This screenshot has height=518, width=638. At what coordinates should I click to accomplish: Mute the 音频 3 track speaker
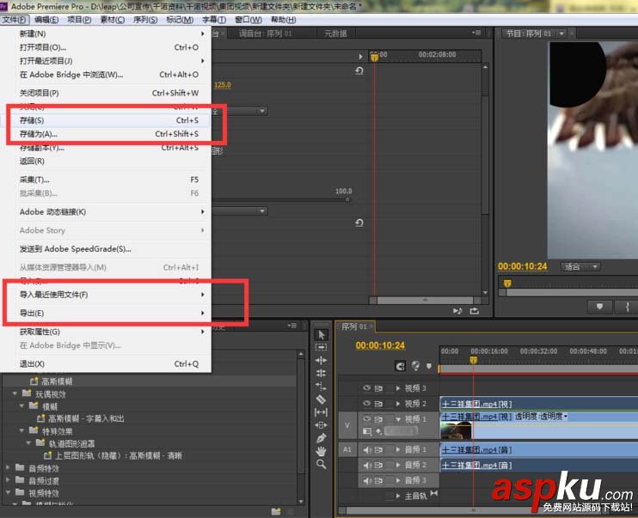(367, 480)
